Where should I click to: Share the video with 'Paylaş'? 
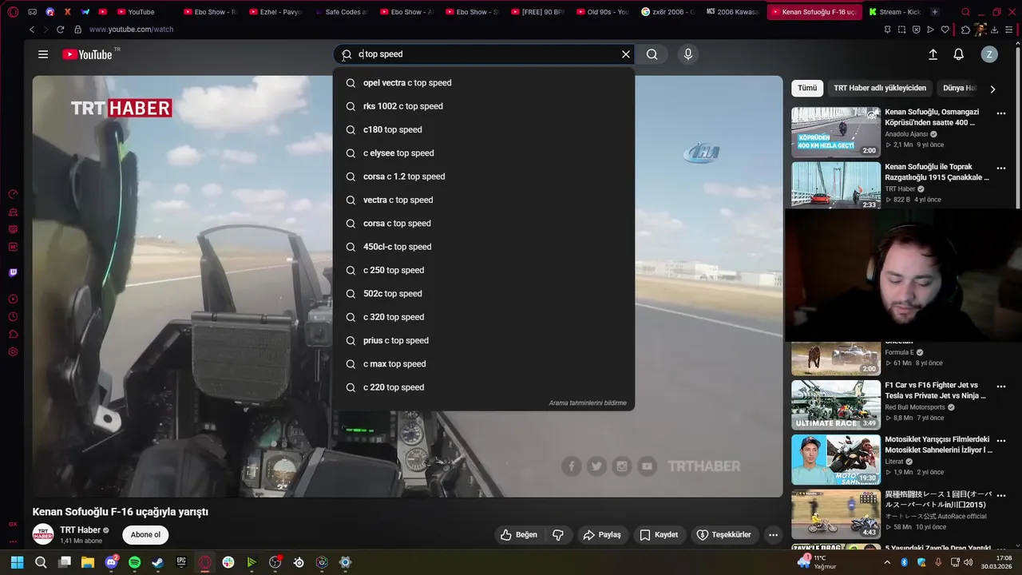pyautogui.click(x=601, y=535)
